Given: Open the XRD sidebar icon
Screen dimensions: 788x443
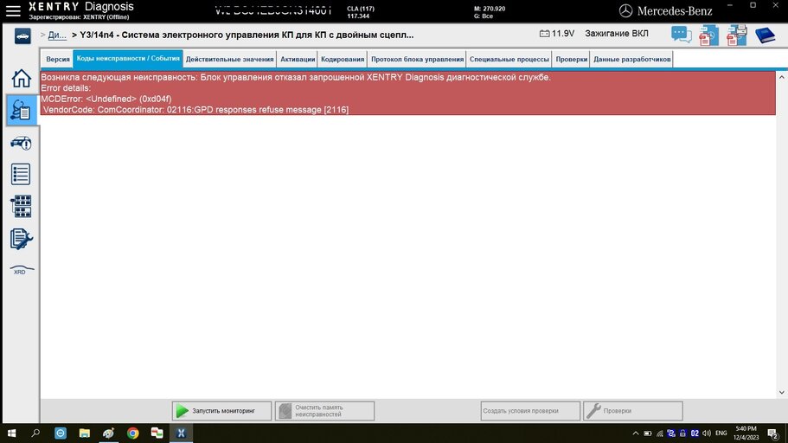Looking at the screenshot, I should point(22,271).
